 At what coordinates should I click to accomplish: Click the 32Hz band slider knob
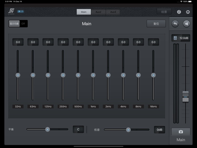[x=18, y=75]
